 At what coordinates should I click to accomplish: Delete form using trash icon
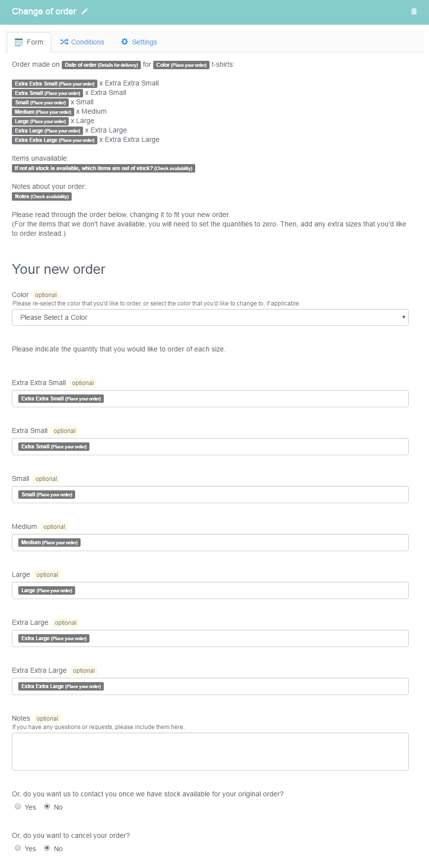(414, 11)
